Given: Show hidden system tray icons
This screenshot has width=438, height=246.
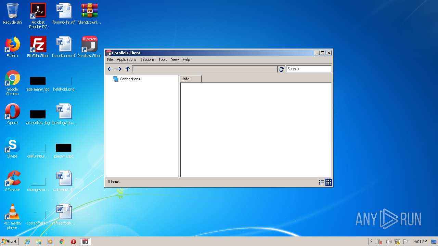Looking at the screenshot, I should pos(372,242).
